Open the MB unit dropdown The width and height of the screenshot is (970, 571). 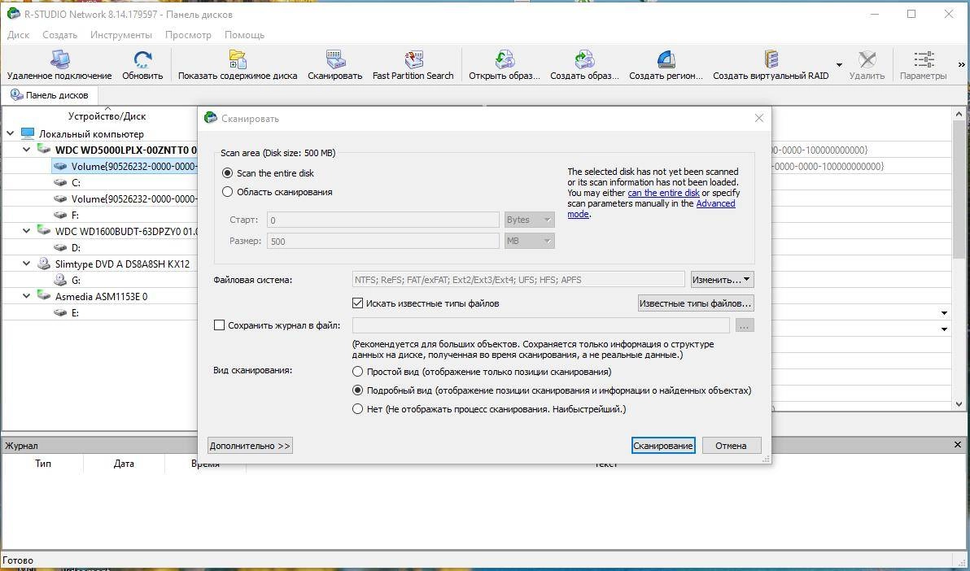(x=530, y=241)
